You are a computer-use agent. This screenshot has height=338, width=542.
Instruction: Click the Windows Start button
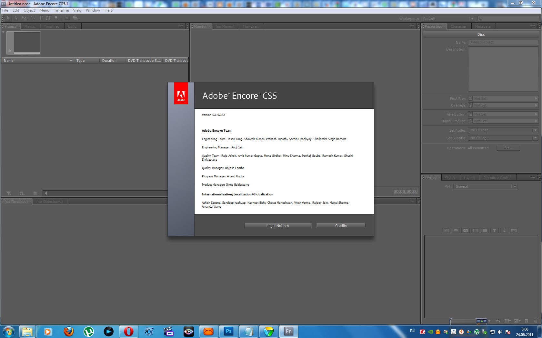(8, 331)
